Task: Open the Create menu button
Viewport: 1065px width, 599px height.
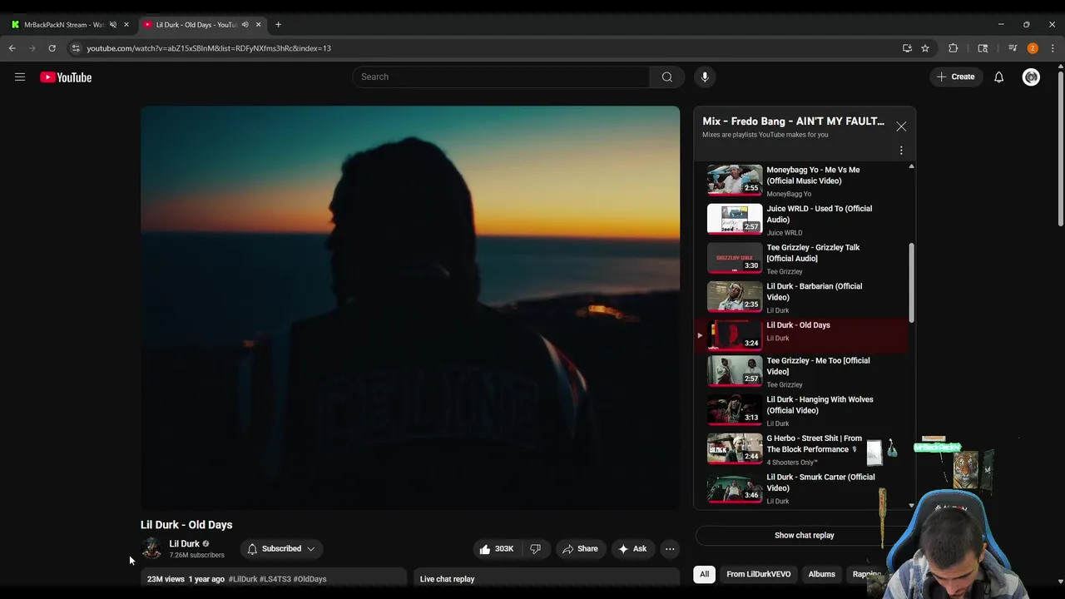Action: pyautogui.click(x=955, y=77)
